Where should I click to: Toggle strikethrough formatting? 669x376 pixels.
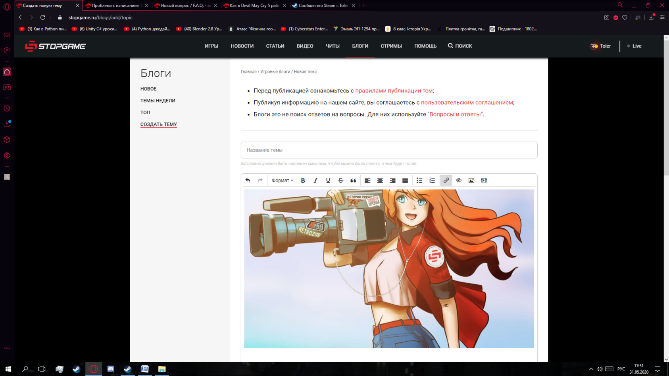tap(340, 180)
